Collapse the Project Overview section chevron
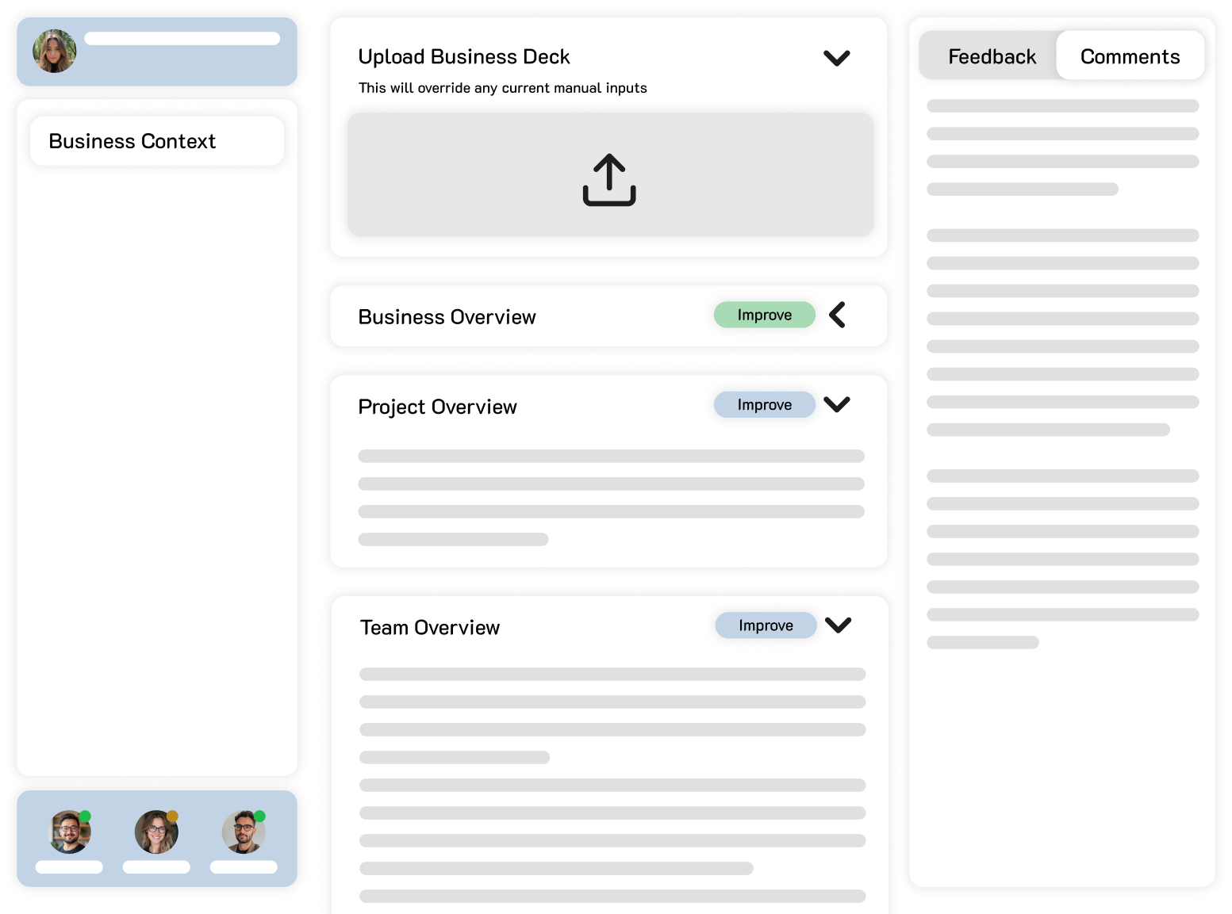 tap(836, 404)
